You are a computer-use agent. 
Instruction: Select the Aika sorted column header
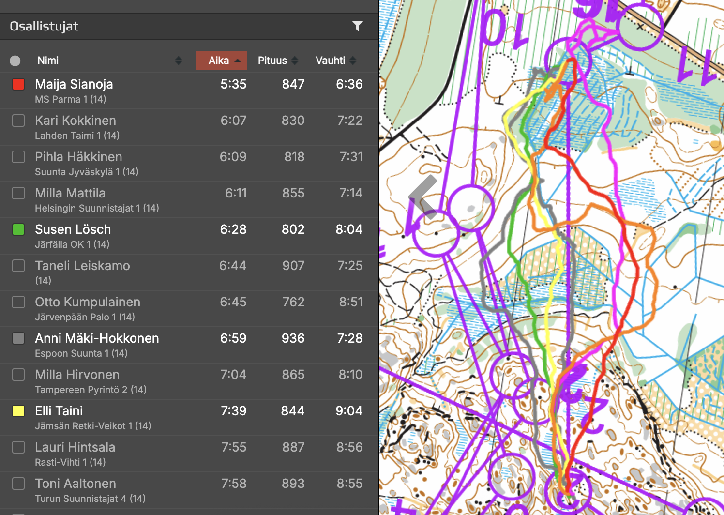pos(218,61)
